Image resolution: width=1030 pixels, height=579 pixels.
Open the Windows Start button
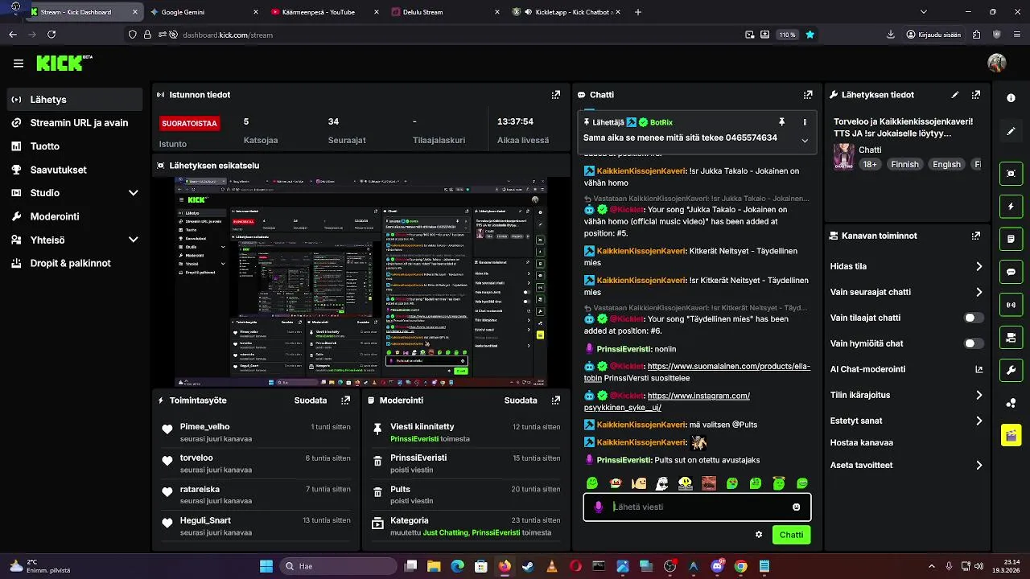click(266, 566)
